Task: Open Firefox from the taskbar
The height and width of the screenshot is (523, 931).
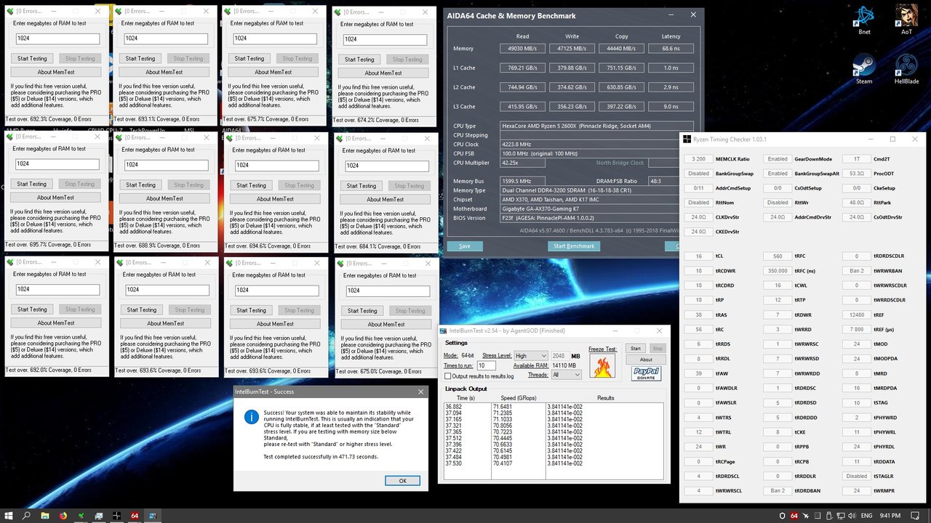Action: (x=63, y=515)
